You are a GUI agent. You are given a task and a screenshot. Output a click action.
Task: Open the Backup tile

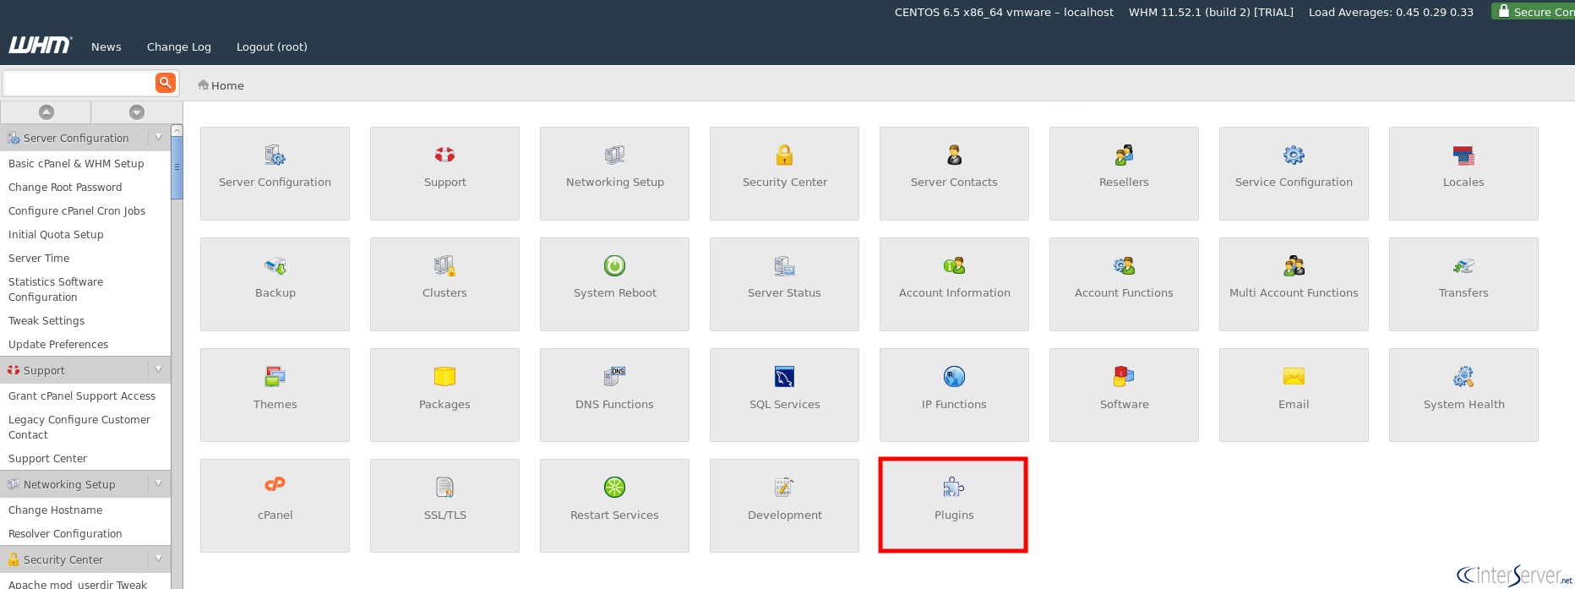pos(275,284)
